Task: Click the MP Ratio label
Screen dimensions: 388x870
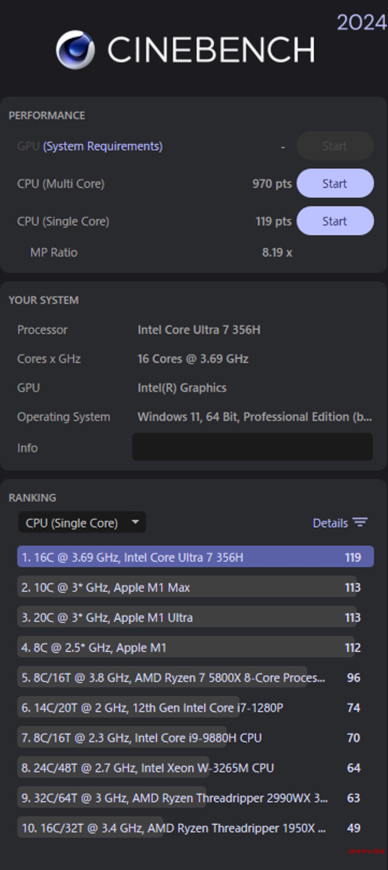Action: (54, 252)
